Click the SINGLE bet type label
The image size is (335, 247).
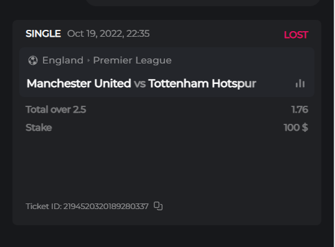(43, 34)
